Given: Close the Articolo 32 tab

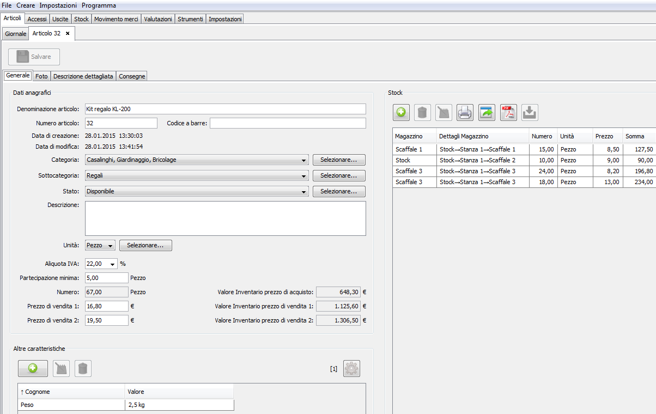Looking at the screenshot, I should pos(68,34).
